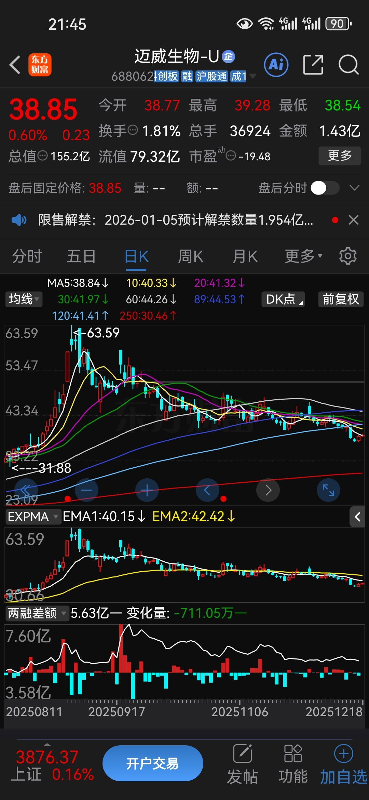Switch to the 五日 tab
Screen dimensions: 369x800
(x=81, y=256)
